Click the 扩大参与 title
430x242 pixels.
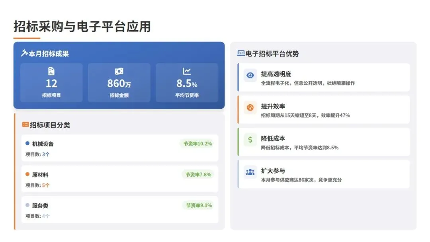pyautogui.click(x=273, y=171)
